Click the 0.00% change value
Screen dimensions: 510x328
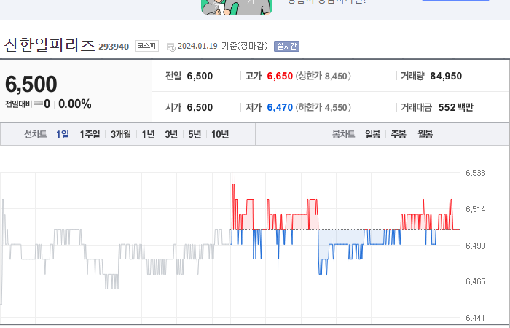coord(75,104)
